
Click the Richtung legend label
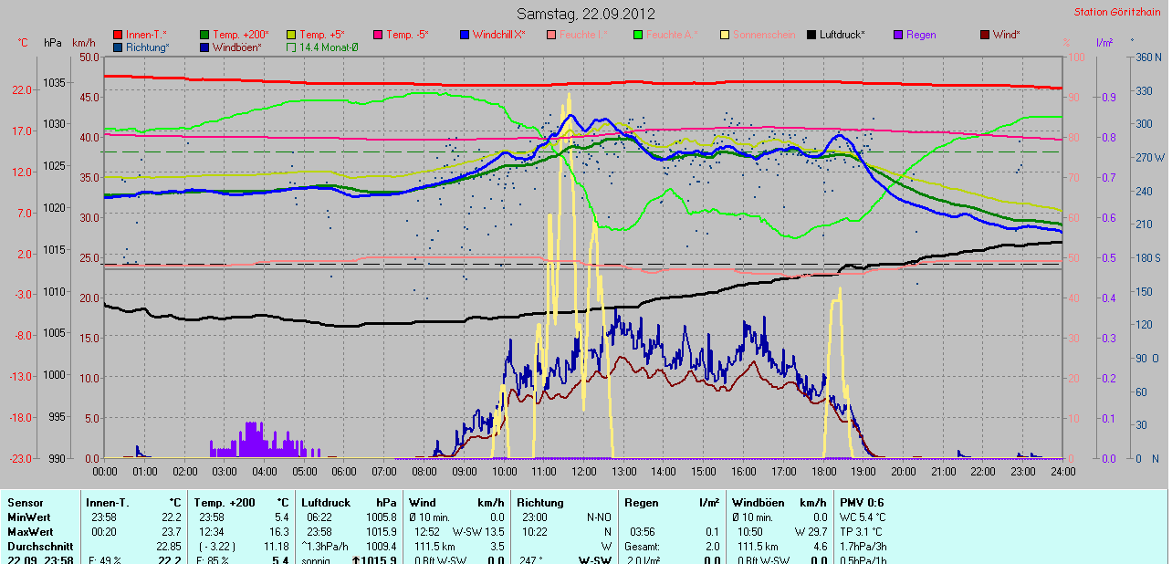(x=147, y=47)
